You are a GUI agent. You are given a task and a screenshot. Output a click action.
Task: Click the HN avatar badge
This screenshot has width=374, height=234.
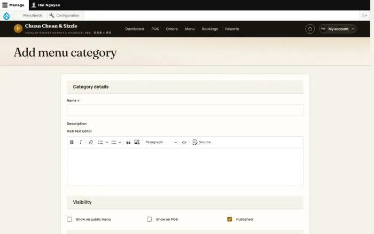coord(323,29)
